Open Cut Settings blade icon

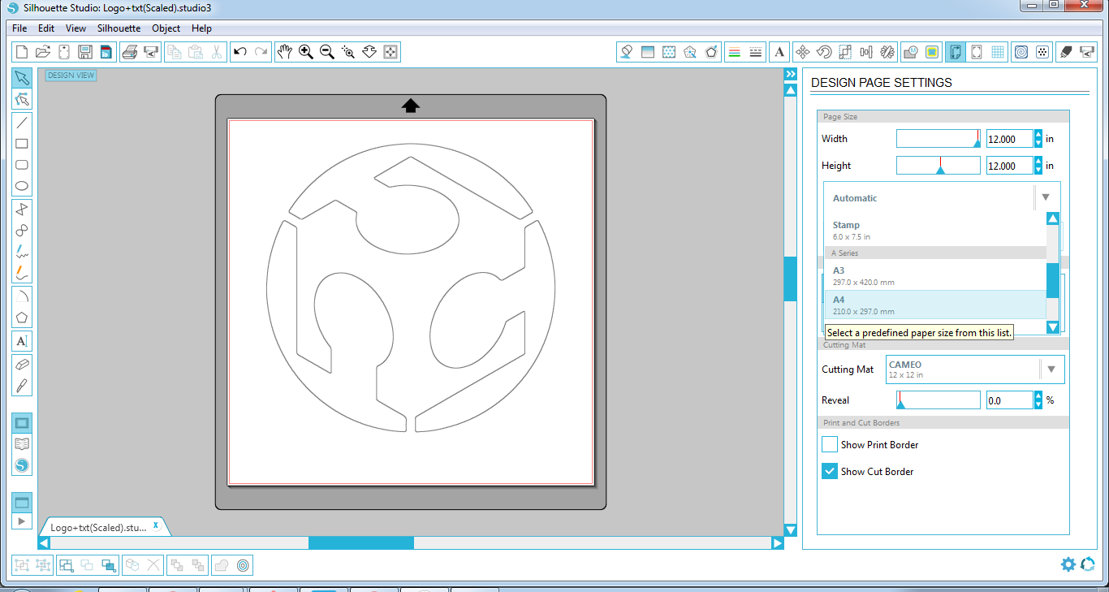tap(1066, 52)
